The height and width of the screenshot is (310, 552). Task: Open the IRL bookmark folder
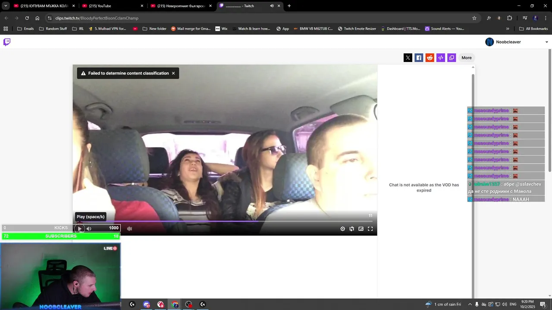[78, 29]
